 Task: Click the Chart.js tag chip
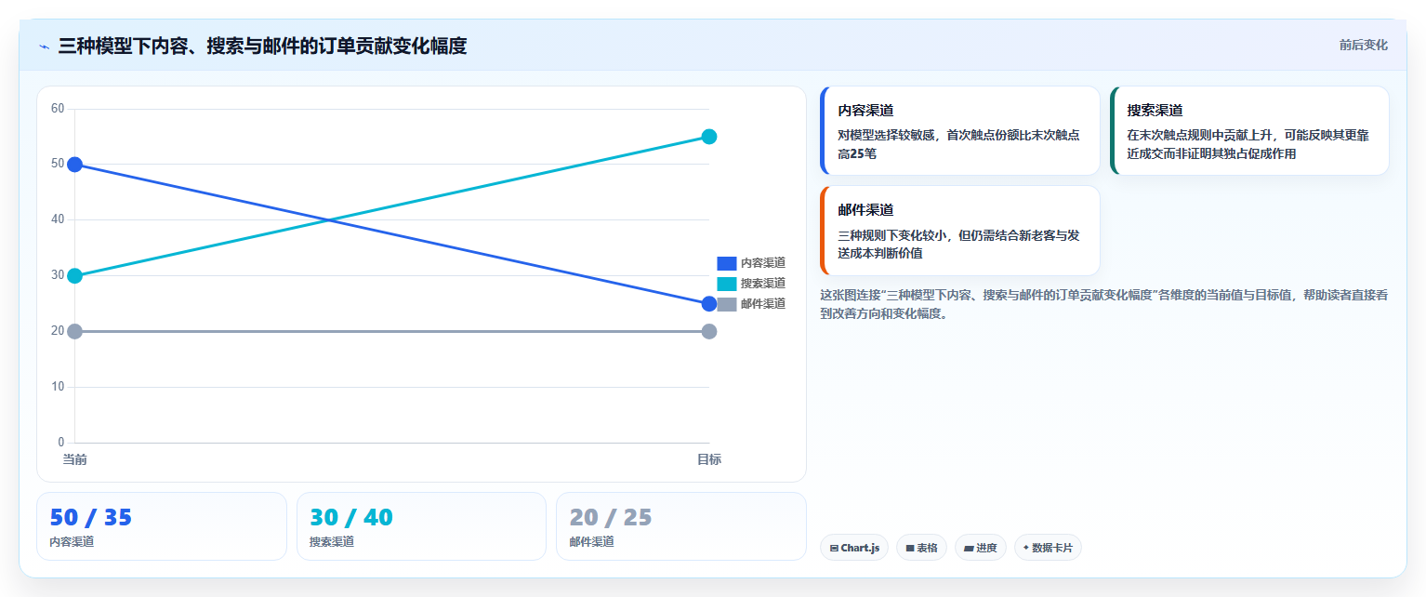coord(854,548)
